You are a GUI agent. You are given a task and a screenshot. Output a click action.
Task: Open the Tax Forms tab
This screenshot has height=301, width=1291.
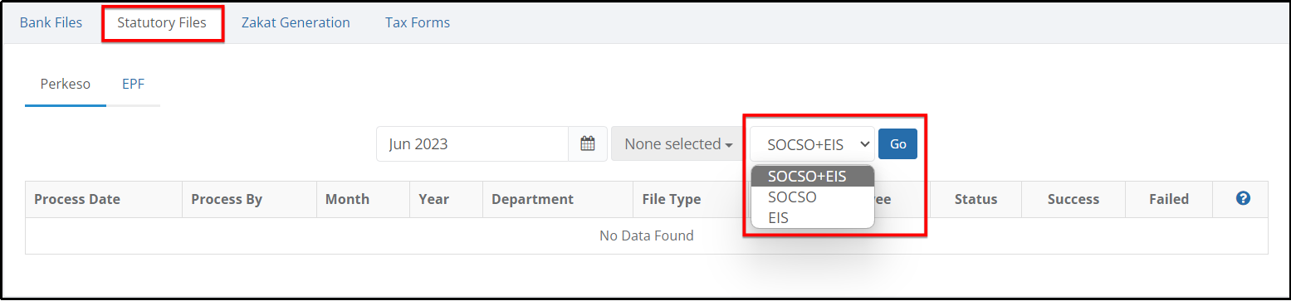point(418,22)
